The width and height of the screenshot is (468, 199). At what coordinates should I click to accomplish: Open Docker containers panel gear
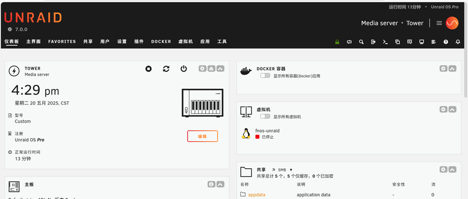[x=443, y=69]
